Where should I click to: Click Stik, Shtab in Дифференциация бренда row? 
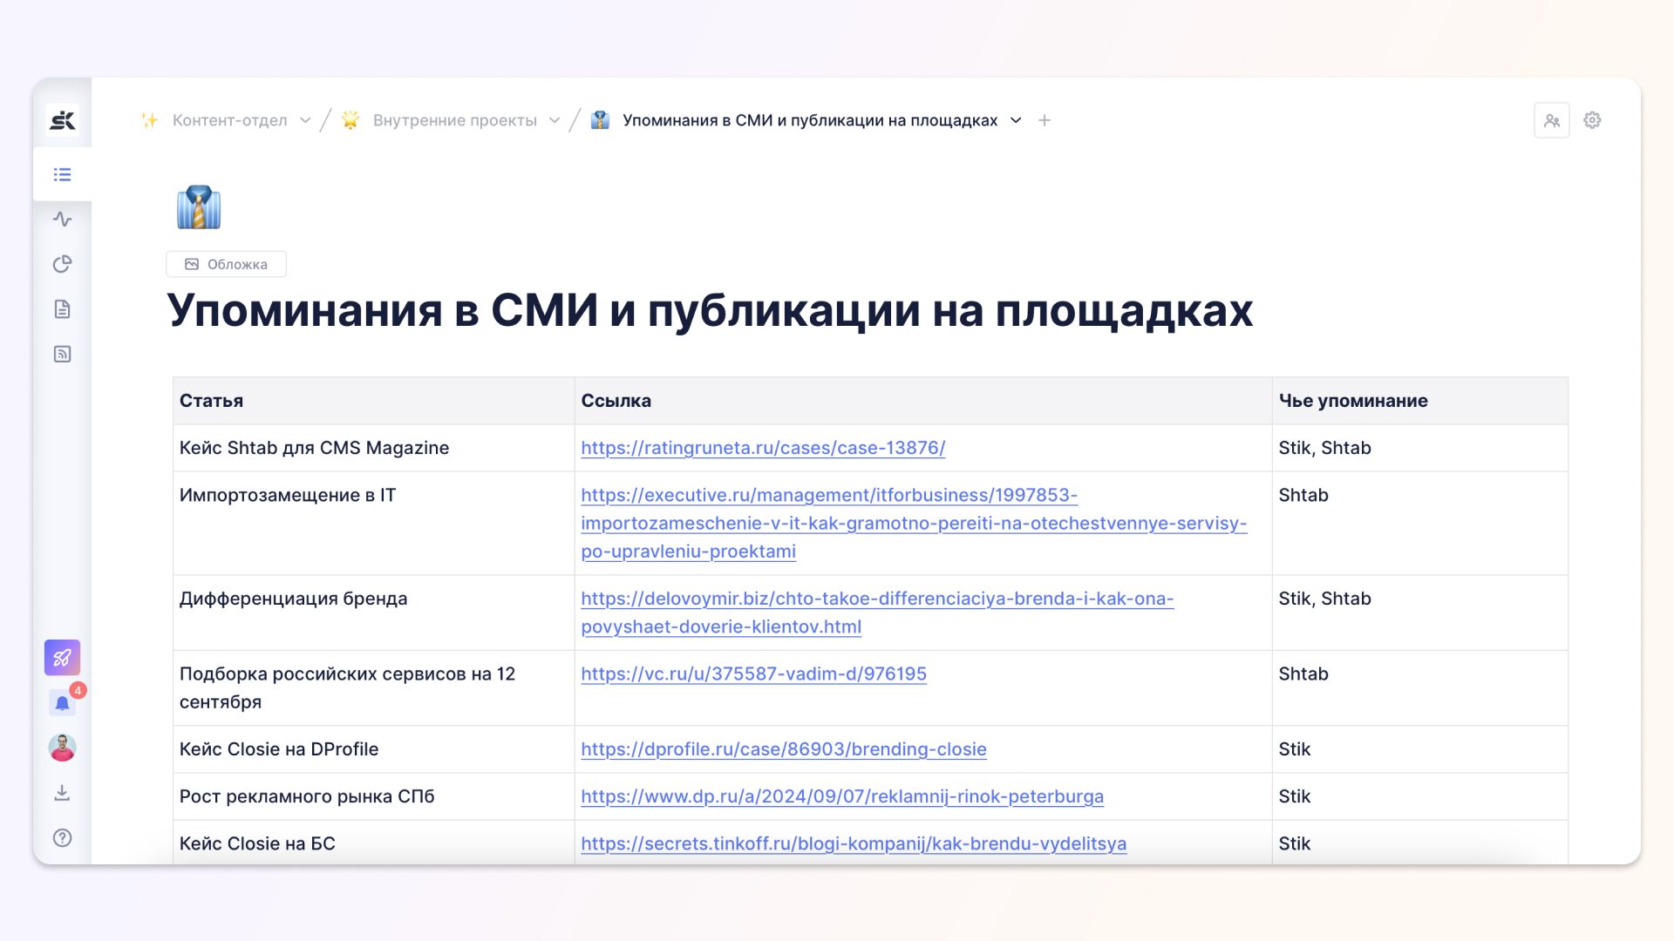[x=1325, y=599]
